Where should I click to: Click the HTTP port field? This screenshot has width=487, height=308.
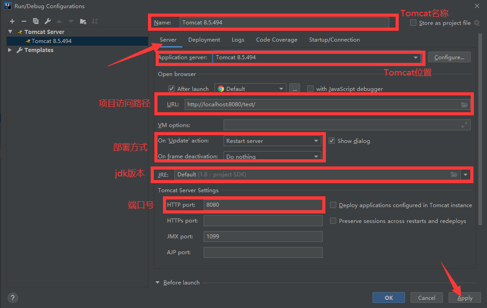point(263,204)
